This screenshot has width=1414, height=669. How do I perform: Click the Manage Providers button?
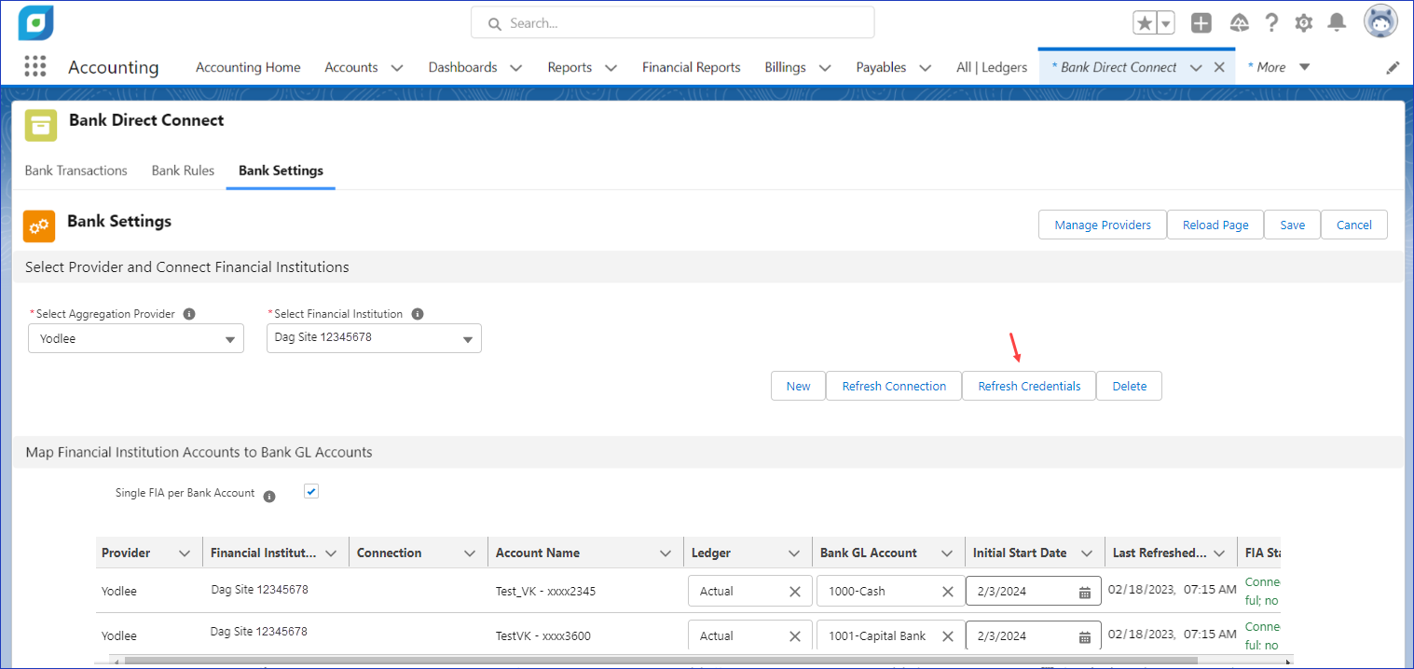[1102, 225]
